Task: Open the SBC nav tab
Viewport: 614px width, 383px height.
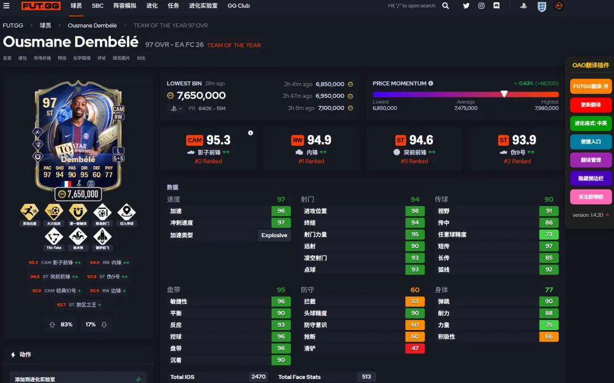Action: click(98, 6)
